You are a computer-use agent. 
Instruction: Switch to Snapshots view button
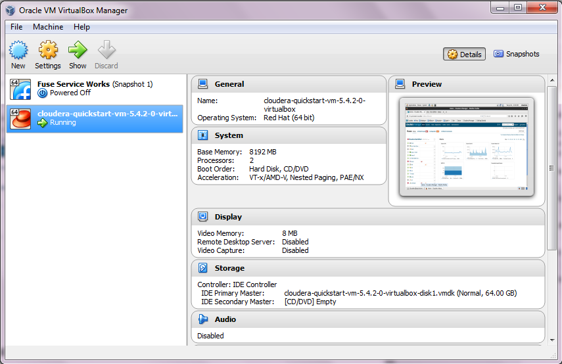click(x=517, y=54)
